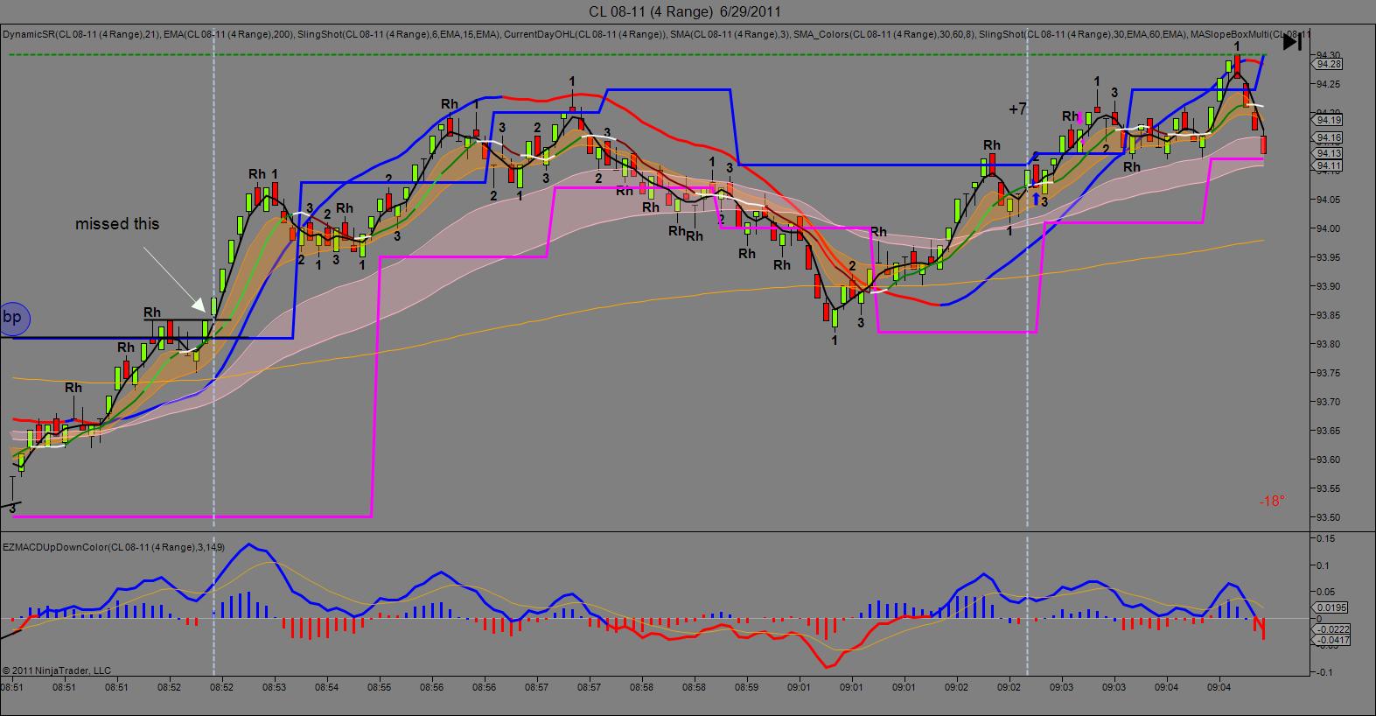Click the 93.90 price axis label

(1328, 286)
